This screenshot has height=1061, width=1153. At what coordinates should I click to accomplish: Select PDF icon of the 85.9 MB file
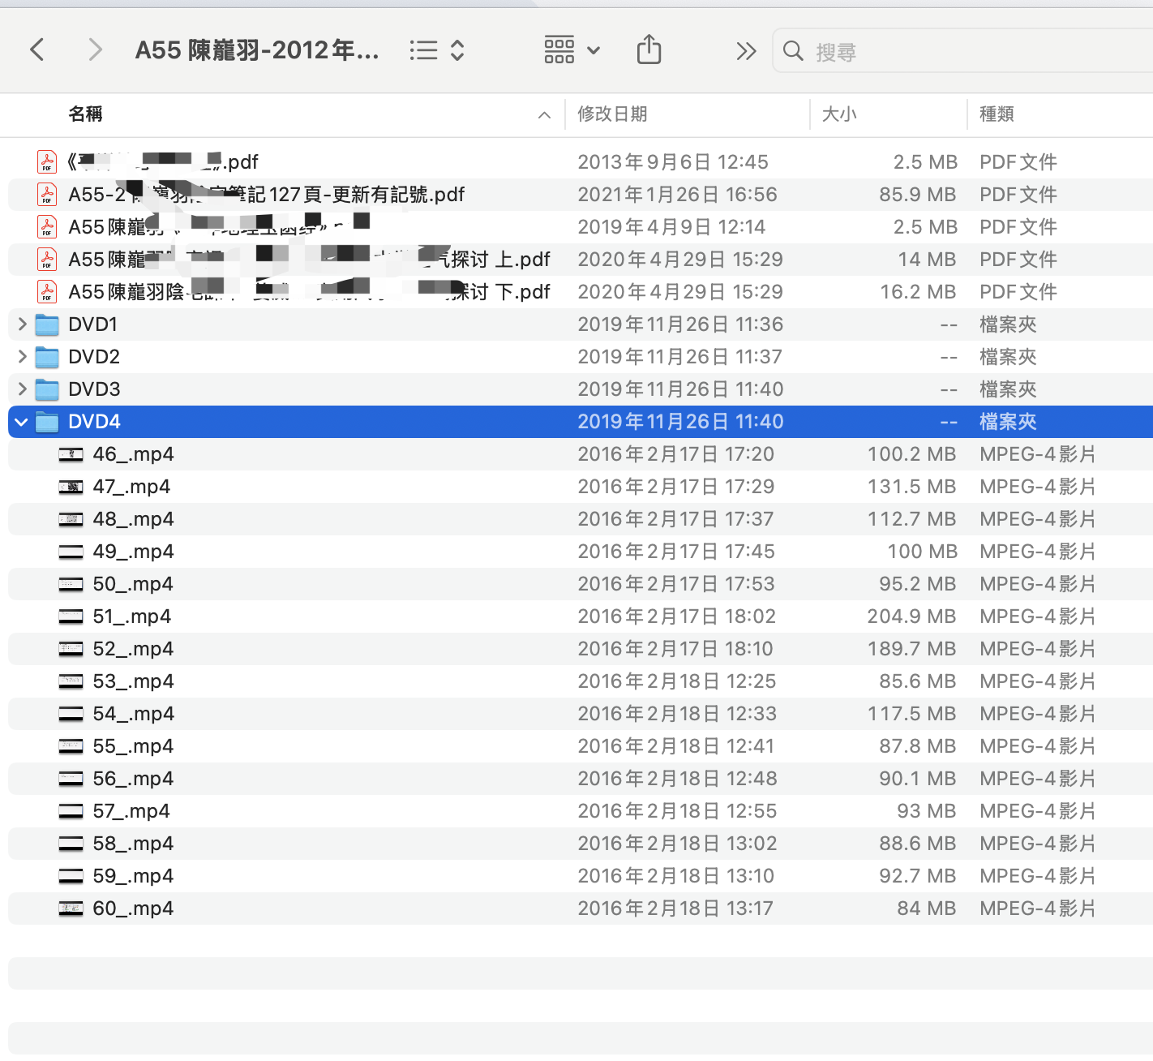pos(47,195)
